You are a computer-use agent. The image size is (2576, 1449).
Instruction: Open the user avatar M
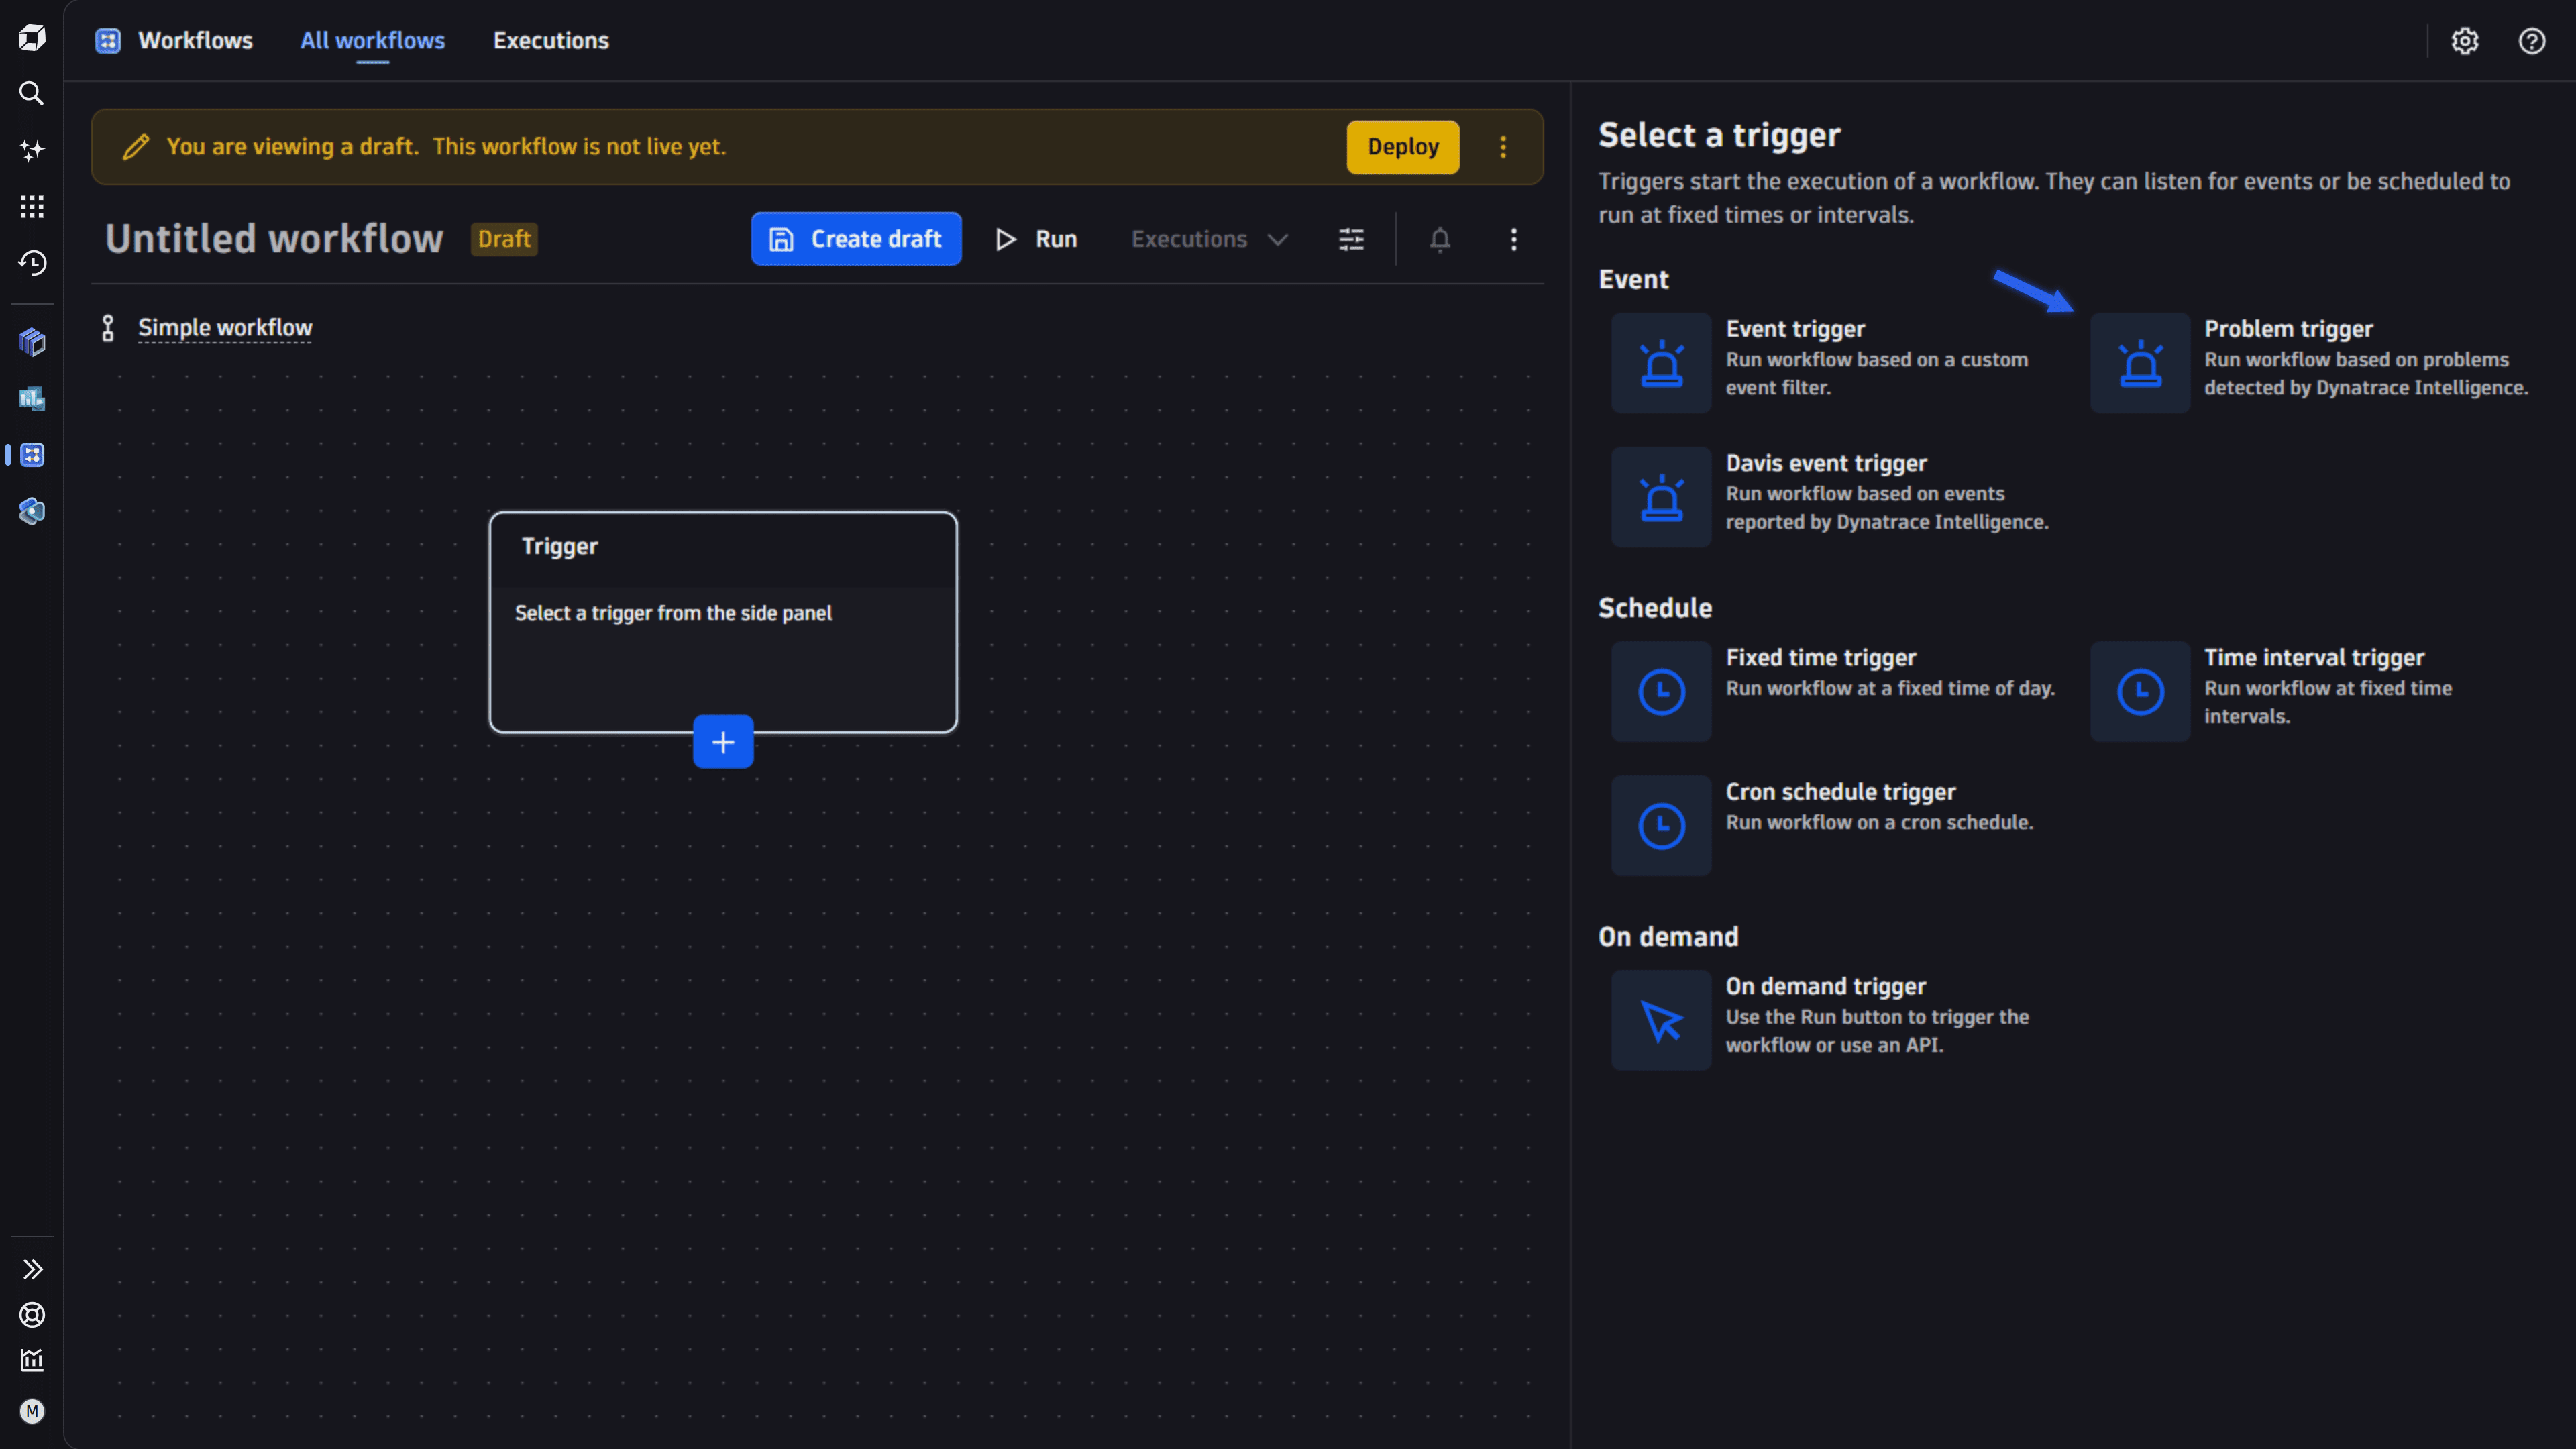[32, 1411]
